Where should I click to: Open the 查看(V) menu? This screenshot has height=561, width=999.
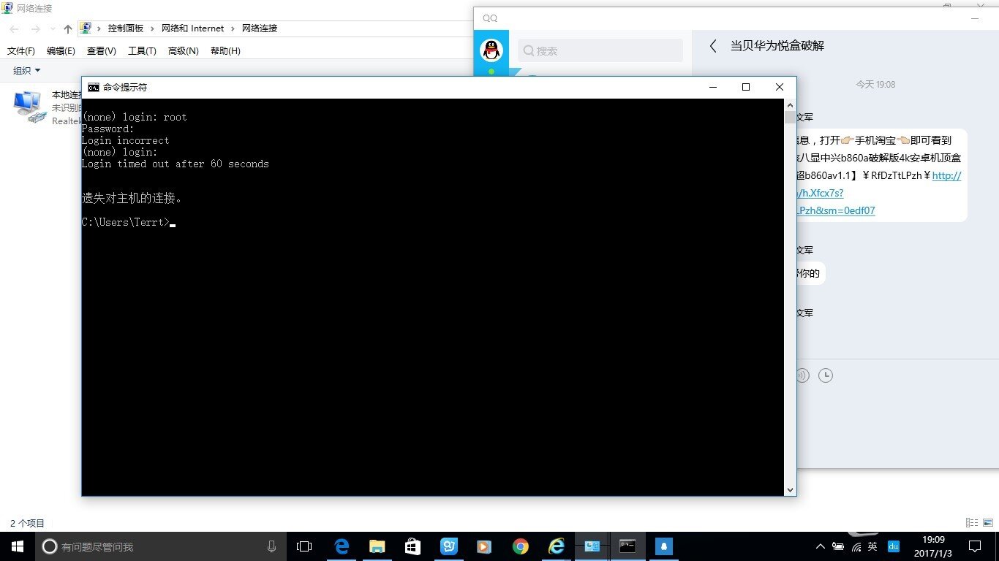point(101,51)
